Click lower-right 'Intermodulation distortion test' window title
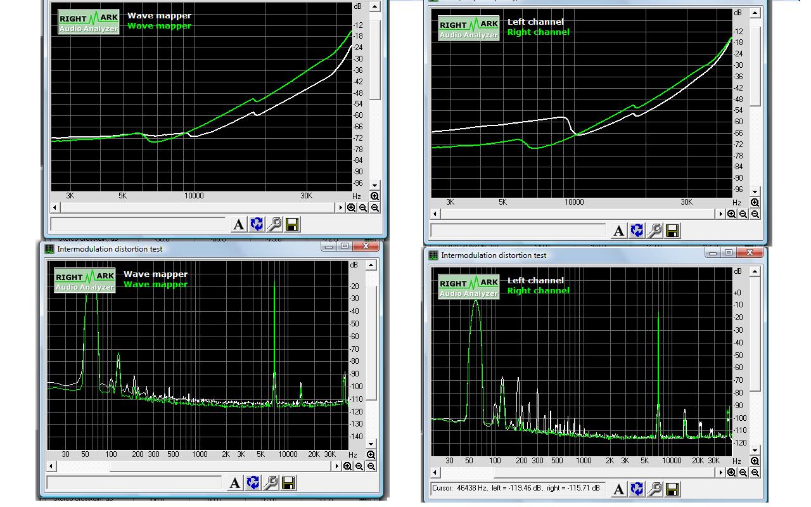The image size is (811, 507). click(x=494, y=255)
